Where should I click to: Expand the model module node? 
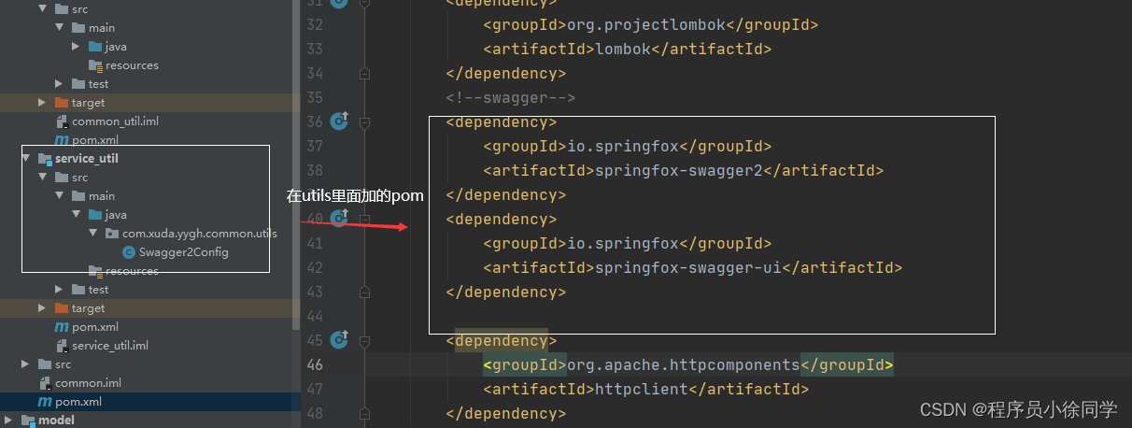point(9,421)
